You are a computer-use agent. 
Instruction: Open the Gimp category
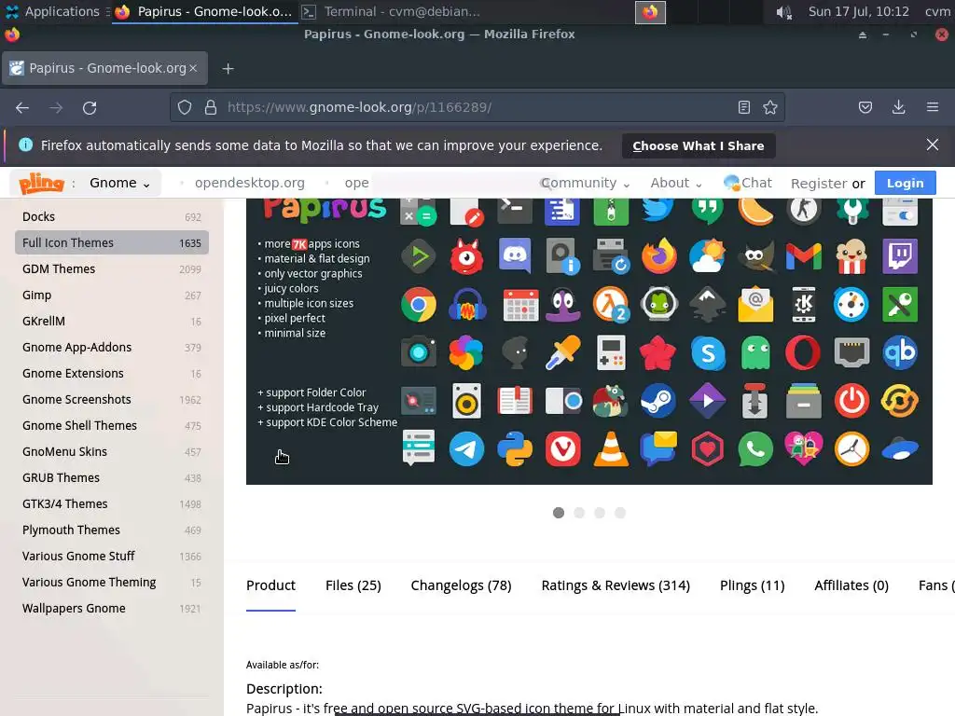click(112, 296)
